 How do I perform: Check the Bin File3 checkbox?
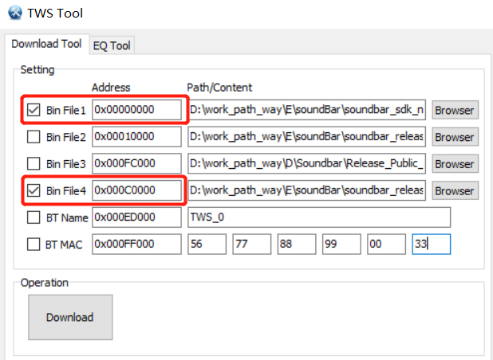click(34, 164)
